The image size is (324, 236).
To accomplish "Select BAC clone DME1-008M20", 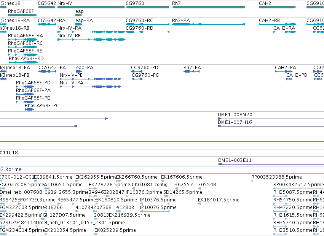I will pyautogui.click(x=271, y=119).
